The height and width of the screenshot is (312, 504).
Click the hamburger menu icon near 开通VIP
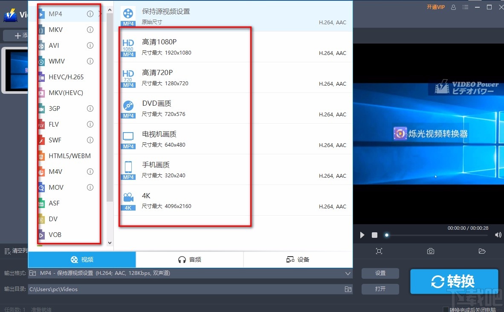point(465,7)
